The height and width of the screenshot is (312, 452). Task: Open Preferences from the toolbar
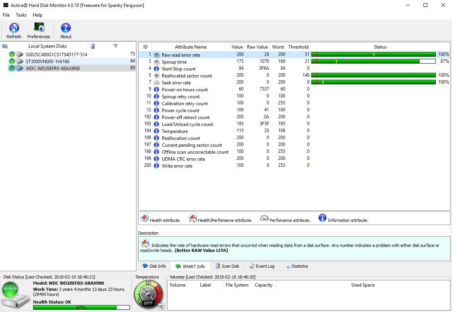pos(39,30)
